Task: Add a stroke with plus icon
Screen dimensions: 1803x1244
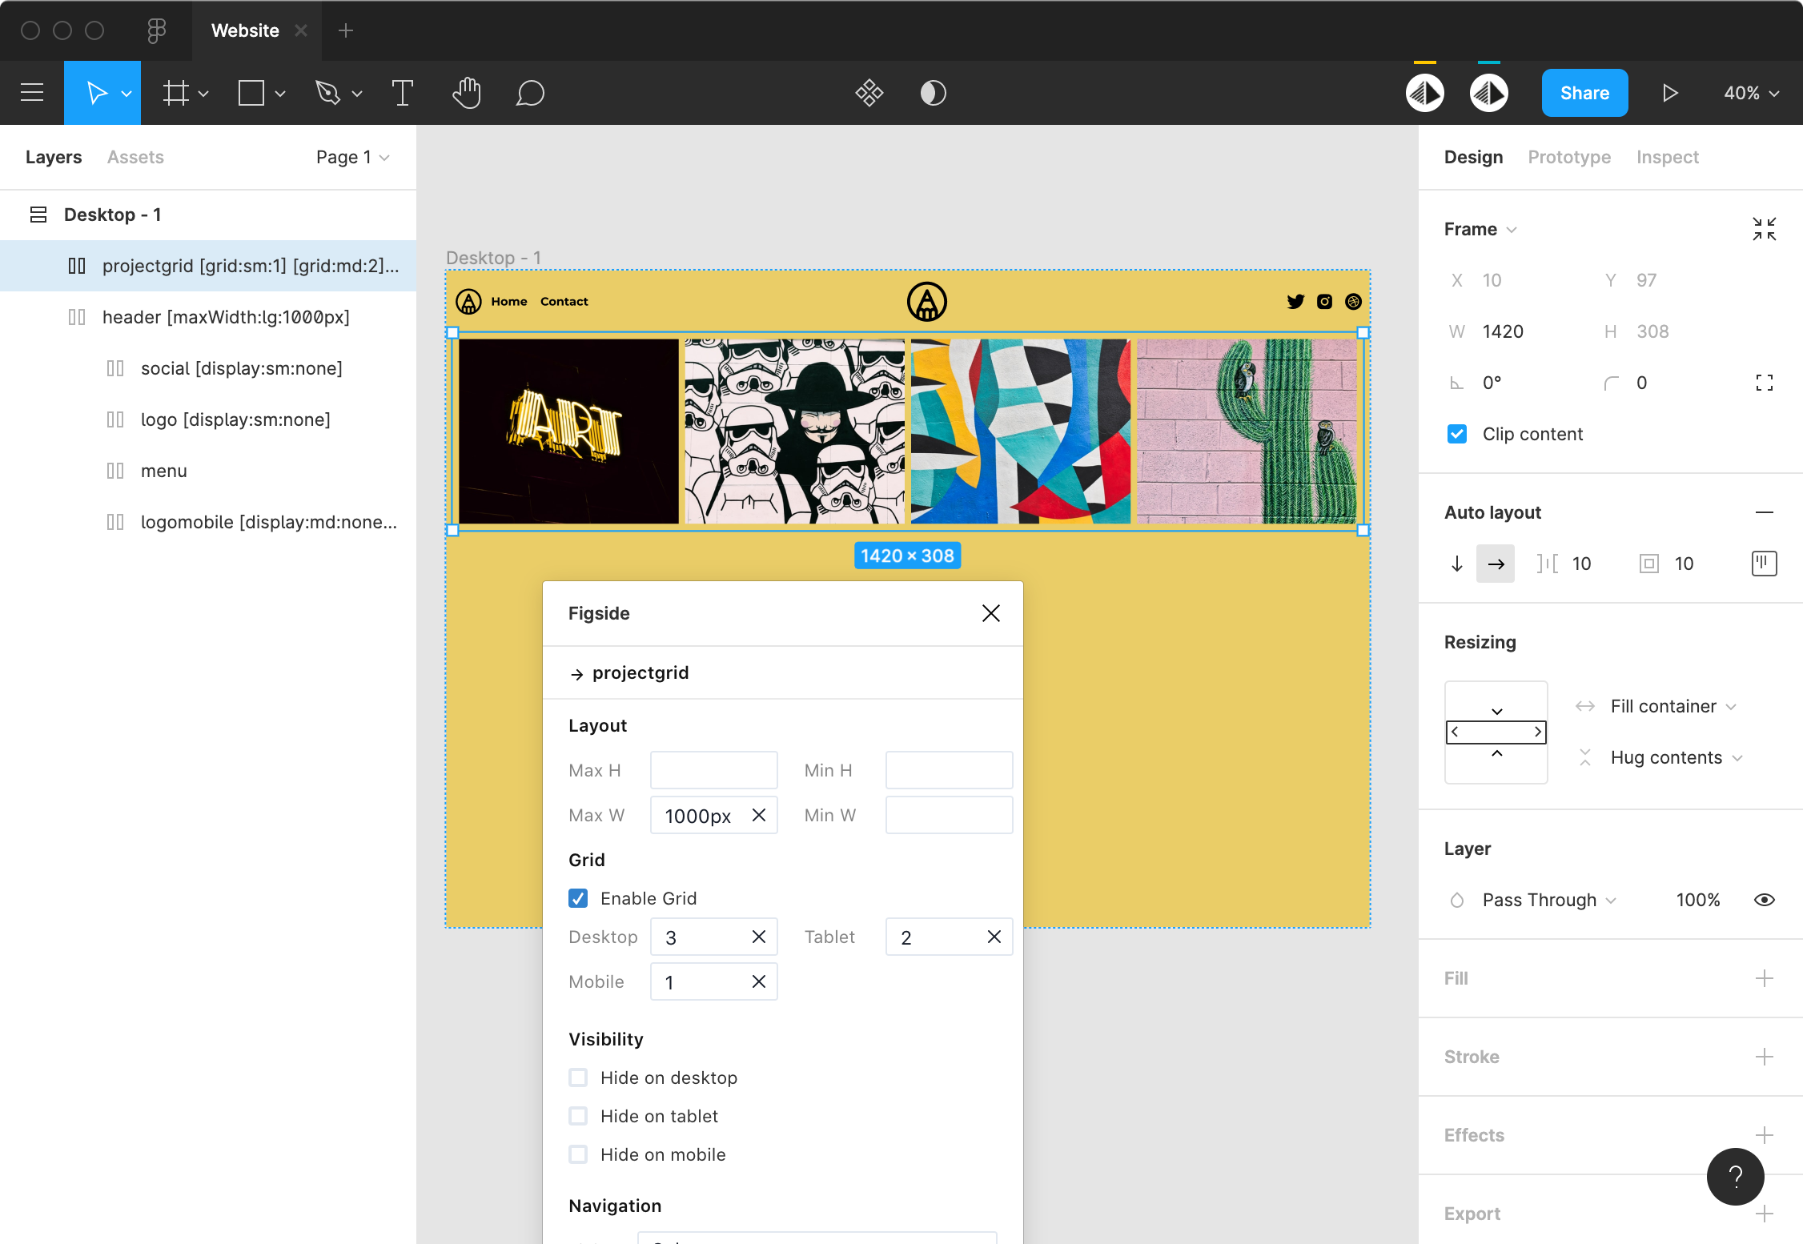Action: 1765,1057
